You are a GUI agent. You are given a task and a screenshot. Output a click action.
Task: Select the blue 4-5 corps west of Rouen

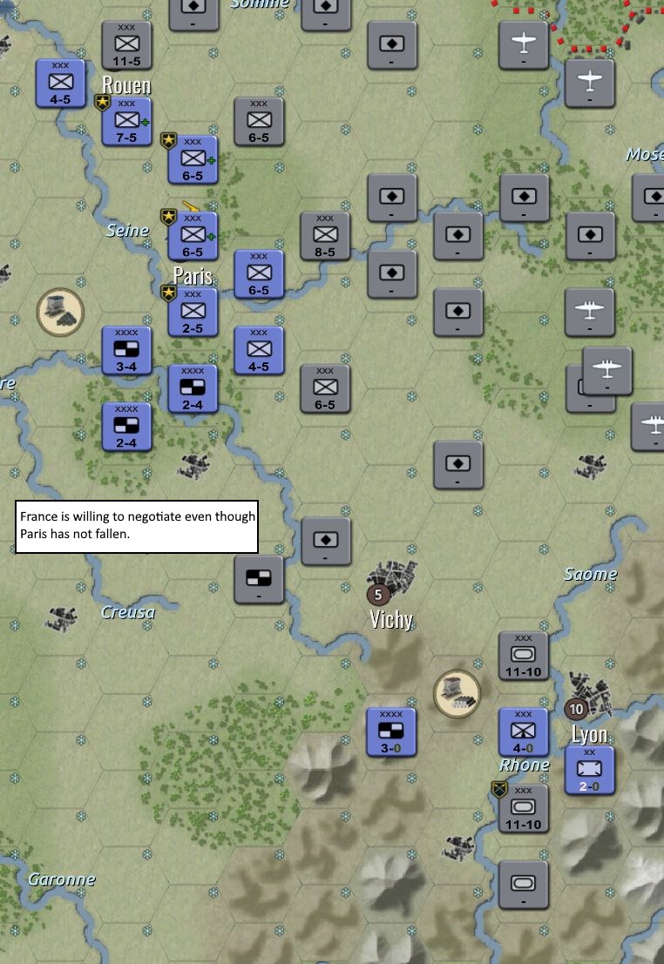coord(60,84)
